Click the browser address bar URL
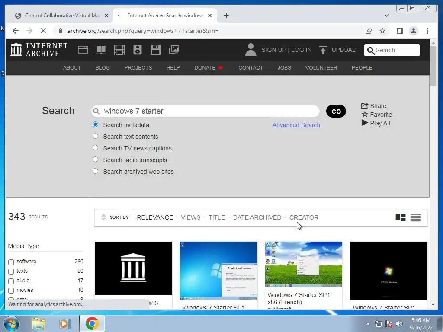The width and height of the screenshot is (443, 332). [x=143, y=31]
